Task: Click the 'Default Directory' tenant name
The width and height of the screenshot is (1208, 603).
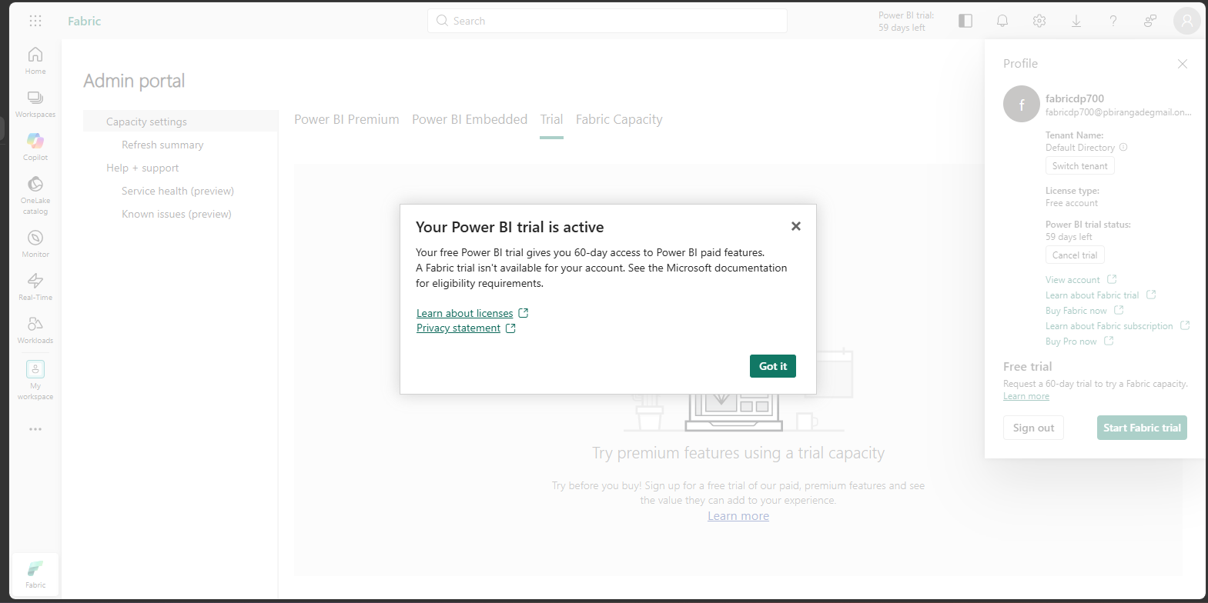Action: tap(1080, 148)
